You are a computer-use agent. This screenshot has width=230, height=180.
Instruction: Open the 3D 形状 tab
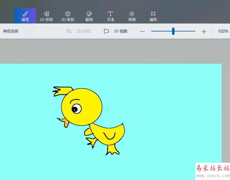[x=68, y=16]
